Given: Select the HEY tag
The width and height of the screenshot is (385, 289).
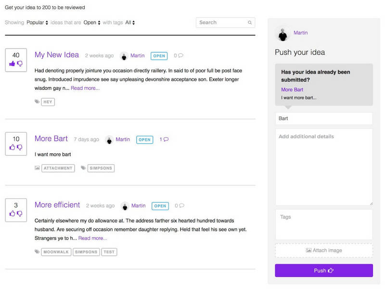Looking at the screenshot, I should (x=48, y=102).
